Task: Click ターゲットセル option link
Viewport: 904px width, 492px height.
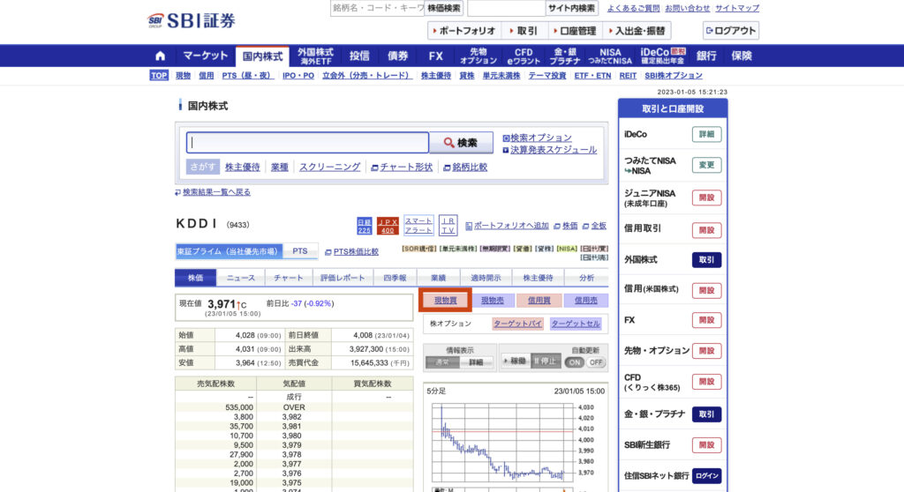Action: 576,324
